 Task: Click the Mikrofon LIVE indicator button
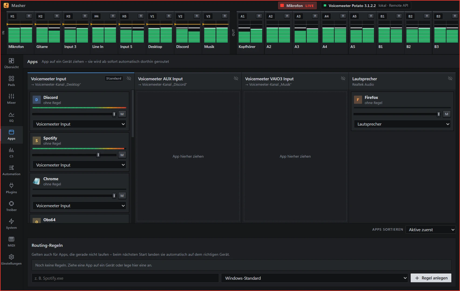pos(297,5)
